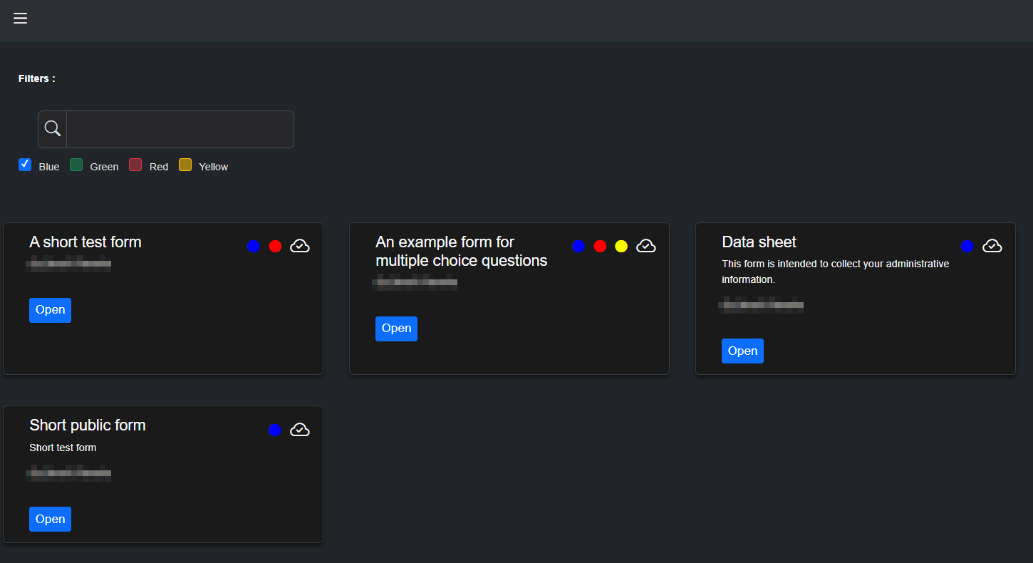Open the hamburger menu
The height and width of the screenshot is (563, 1033).
point(20,19)
